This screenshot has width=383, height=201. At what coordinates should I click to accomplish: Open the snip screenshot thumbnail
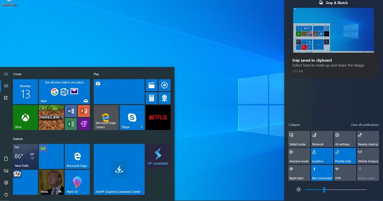(x=334, y=30)
